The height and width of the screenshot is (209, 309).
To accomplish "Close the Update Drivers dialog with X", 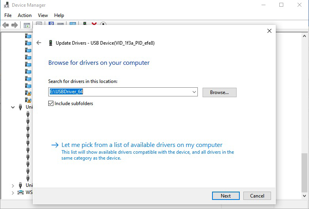I will tap(269, 31).
